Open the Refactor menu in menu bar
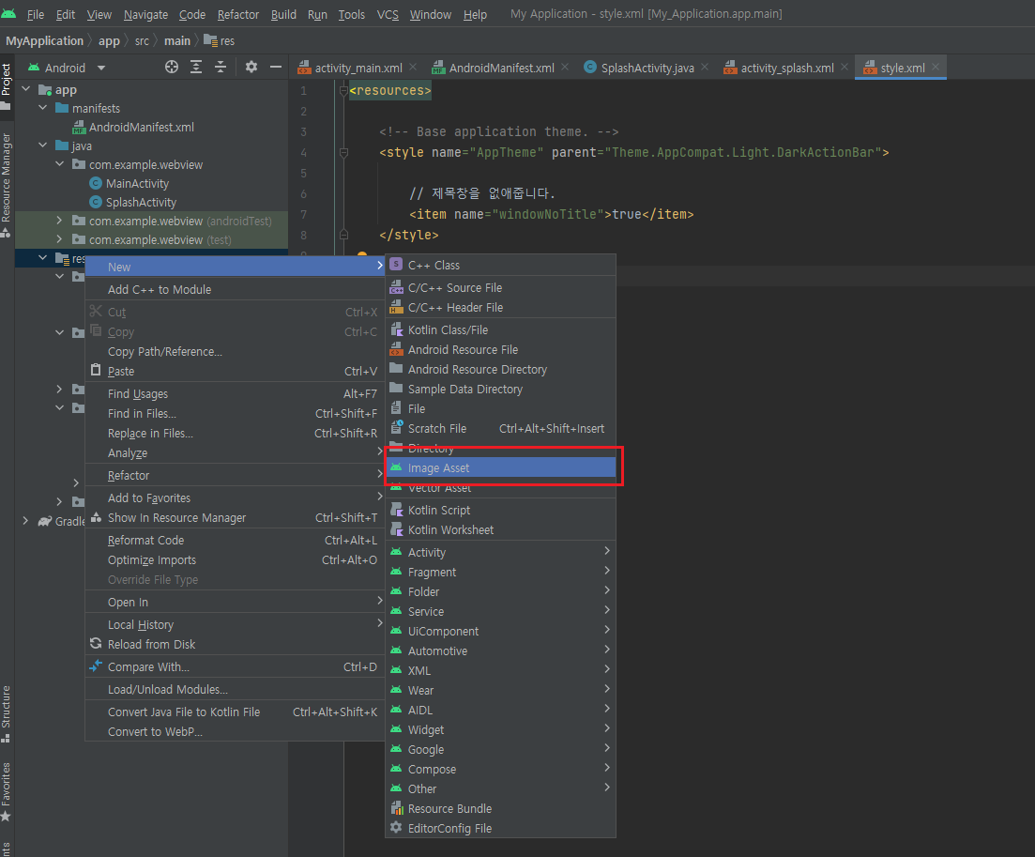1035x857 pixels. [237, 14]
